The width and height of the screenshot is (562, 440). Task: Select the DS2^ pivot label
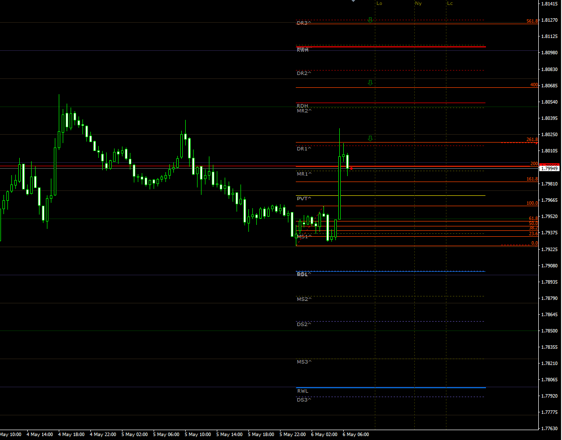coord(304,325)
